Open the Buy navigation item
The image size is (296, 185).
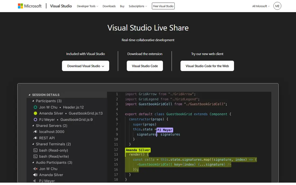(x=122, y=6)
